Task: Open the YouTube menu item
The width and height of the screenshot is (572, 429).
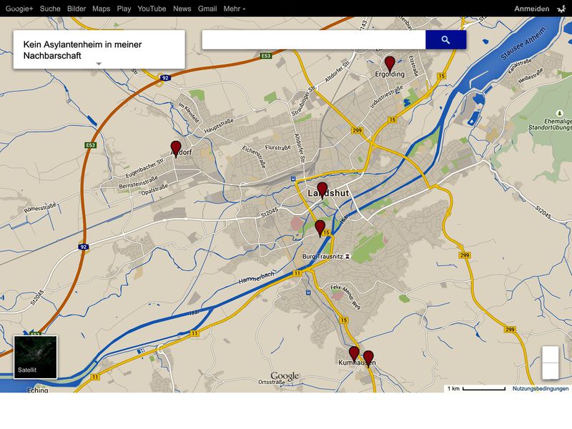Action: pyautogui.click(x=152, y=9)
